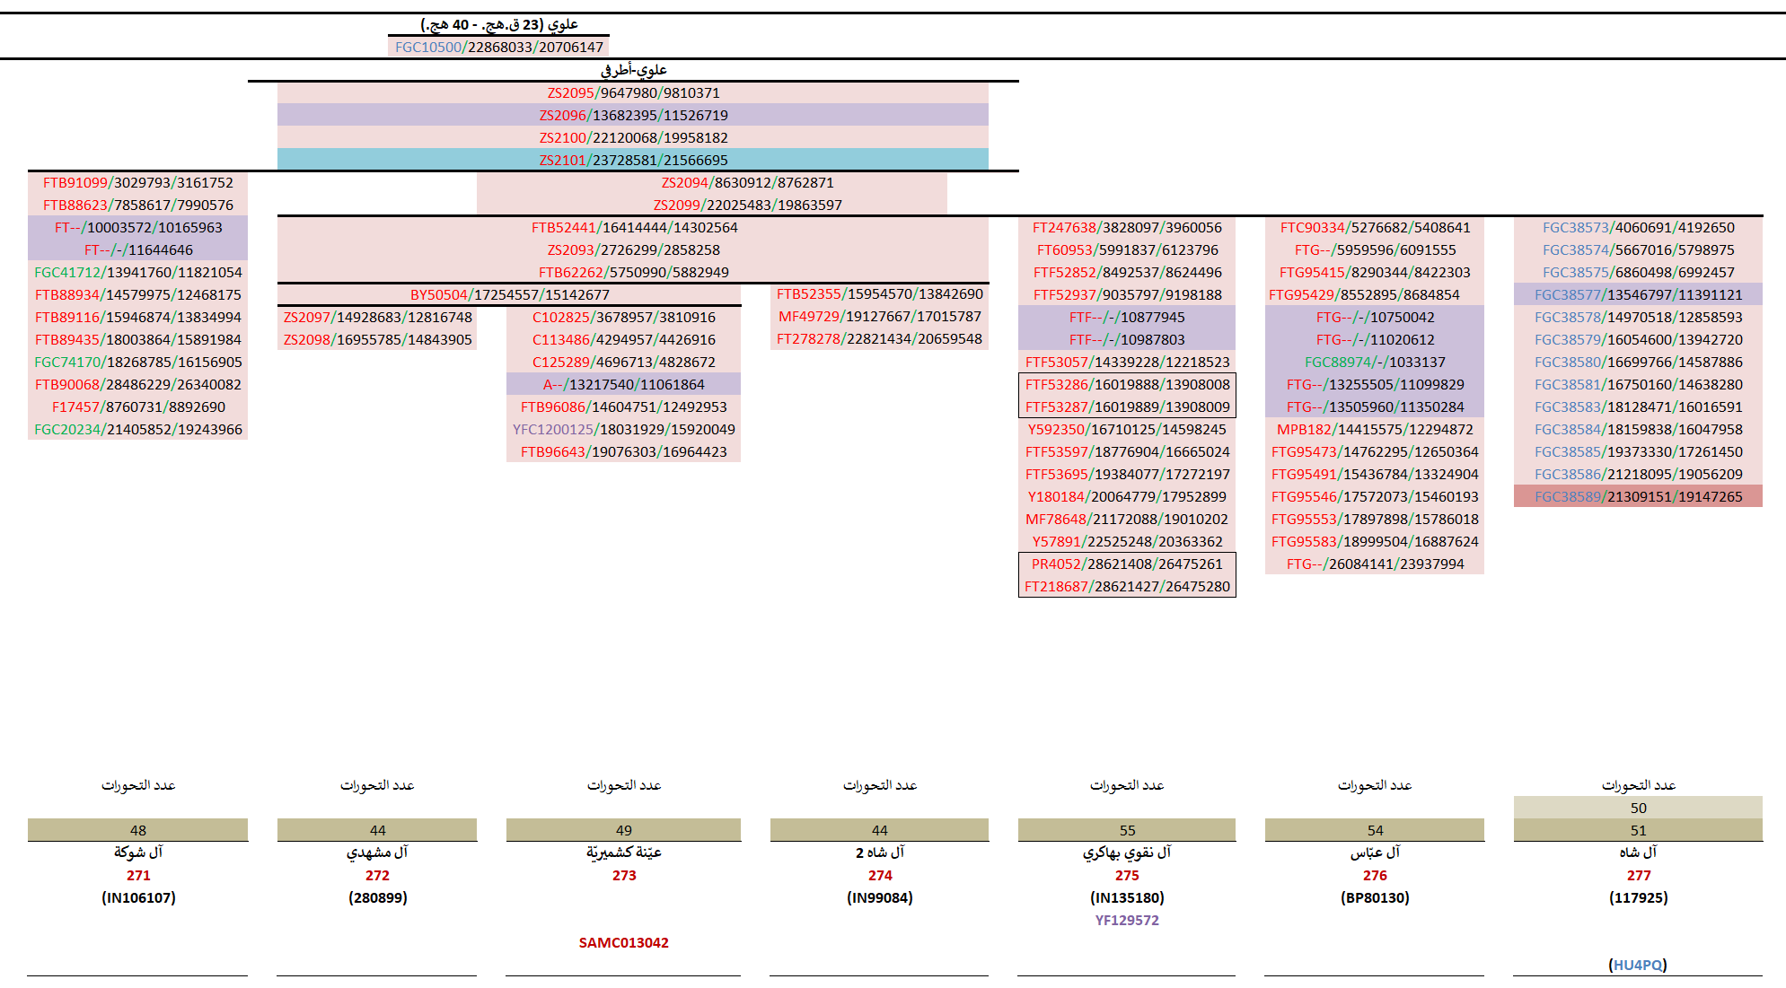Open the SAMC013042 sample link
Viewport: 1786px width, 988px height.
[x=623, y=942]
